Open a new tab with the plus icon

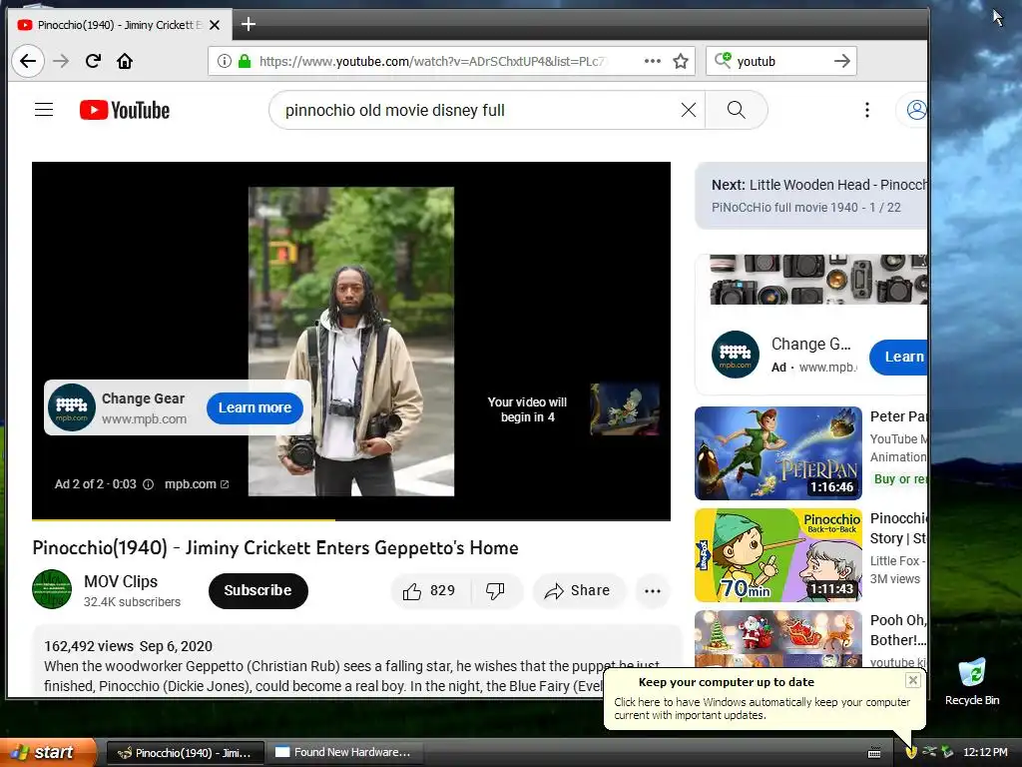pos(249,25)
